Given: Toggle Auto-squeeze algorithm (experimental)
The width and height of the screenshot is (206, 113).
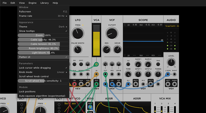Looking at the screenshot, I should coord(43,96).
